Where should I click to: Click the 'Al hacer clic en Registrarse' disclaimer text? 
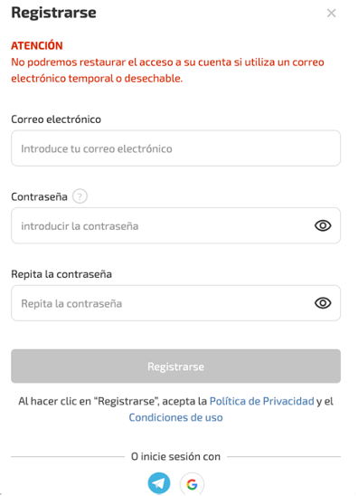175,409
